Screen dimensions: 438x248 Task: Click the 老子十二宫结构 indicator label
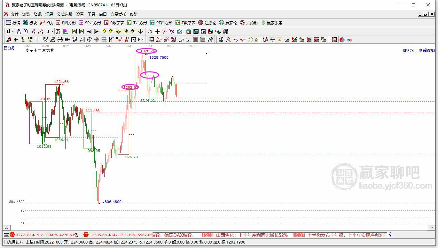tap(40, 50)
